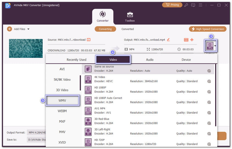The width and height of the screenshot is (232, 149).
Task: Open settings gear for HD 720P
Action: (x=209, y=144)
